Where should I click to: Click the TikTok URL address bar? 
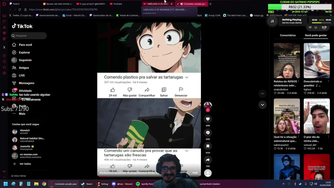(x=63, y=9)
